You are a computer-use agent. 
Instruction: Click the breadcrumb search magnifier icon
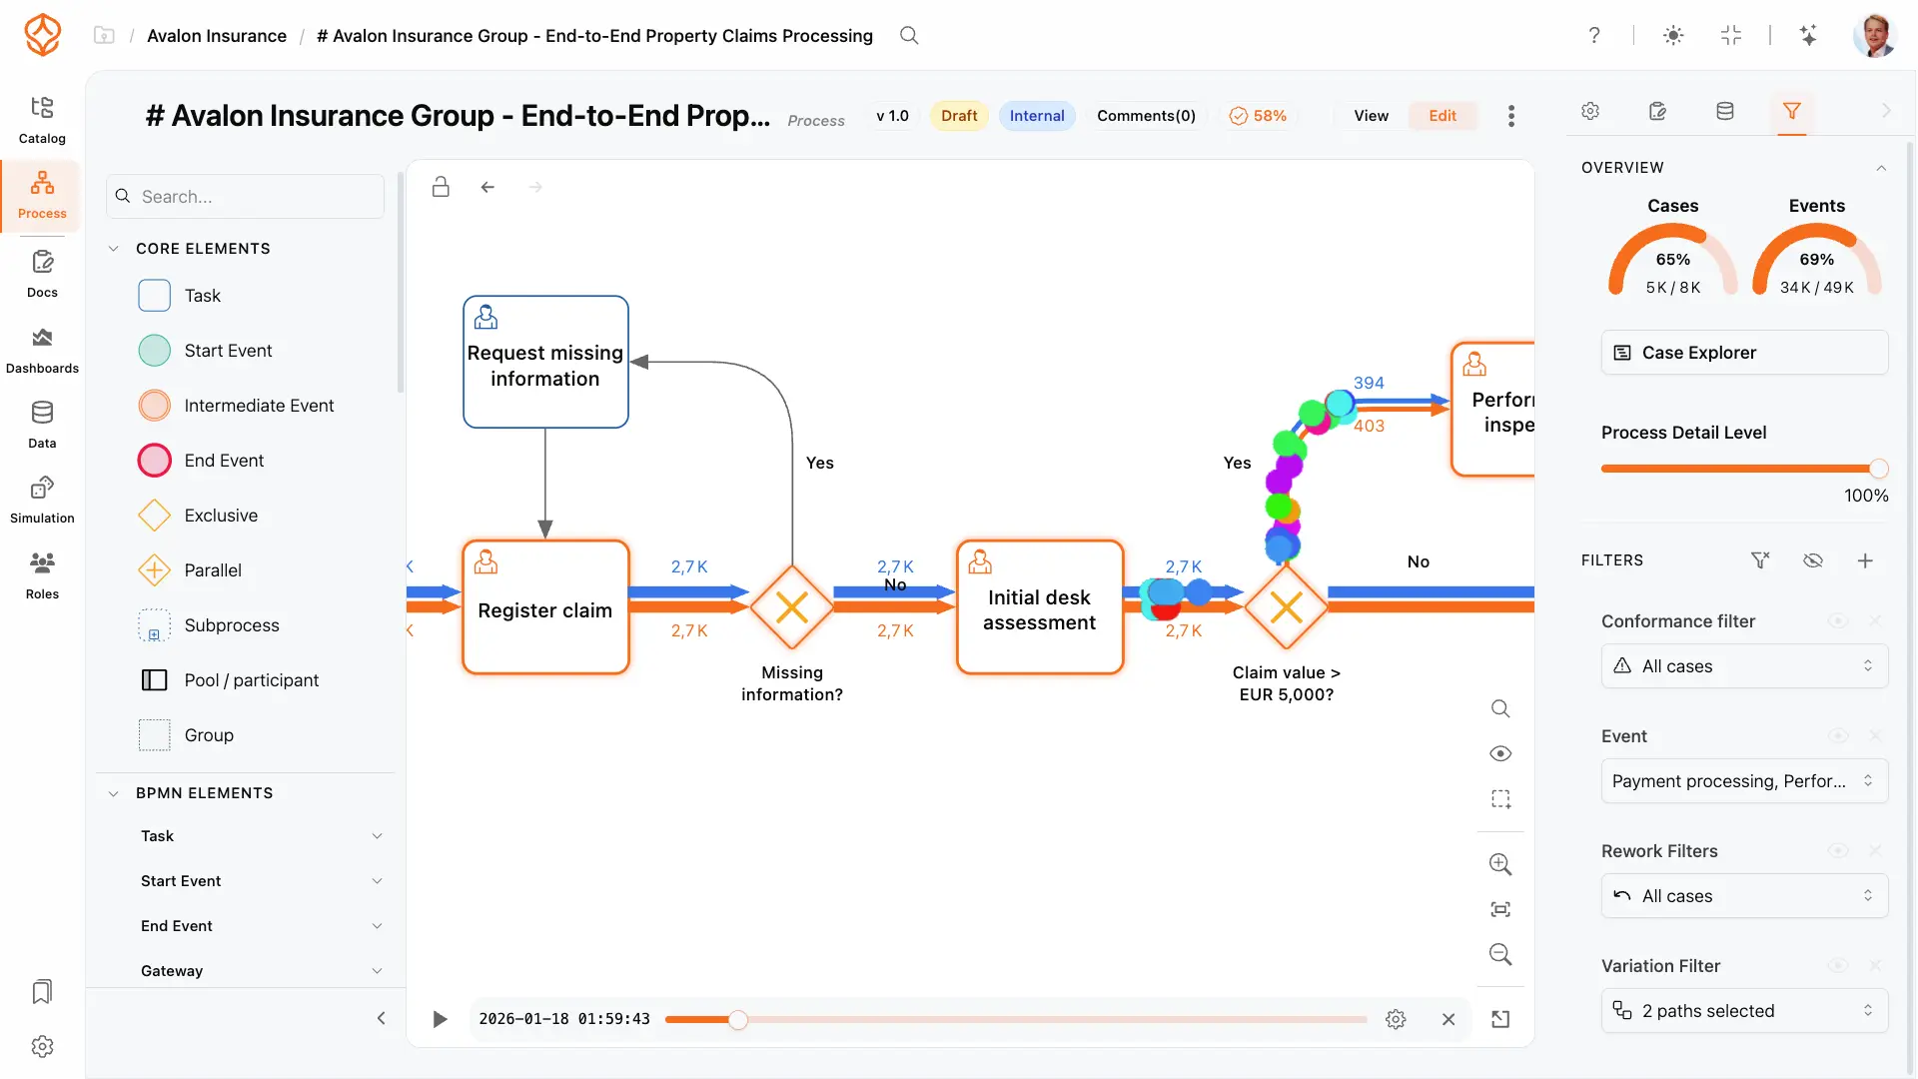click(909, 36)
